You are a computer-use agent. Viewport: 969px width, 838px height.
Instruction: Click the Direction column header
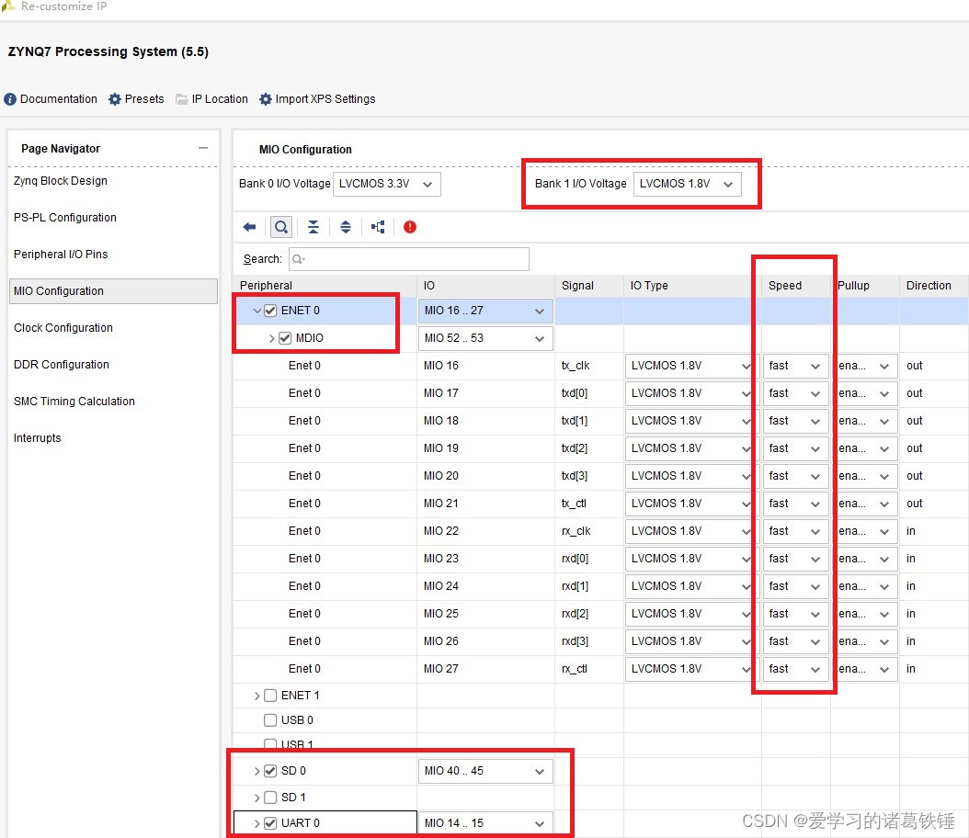coord(933,286)
